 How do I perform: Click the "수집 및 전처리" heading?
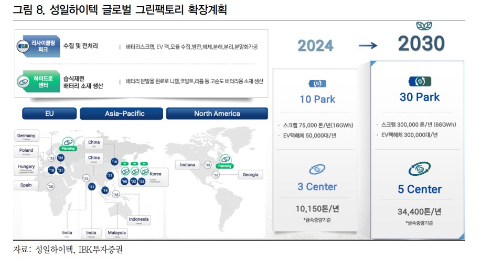pos(81,46)
